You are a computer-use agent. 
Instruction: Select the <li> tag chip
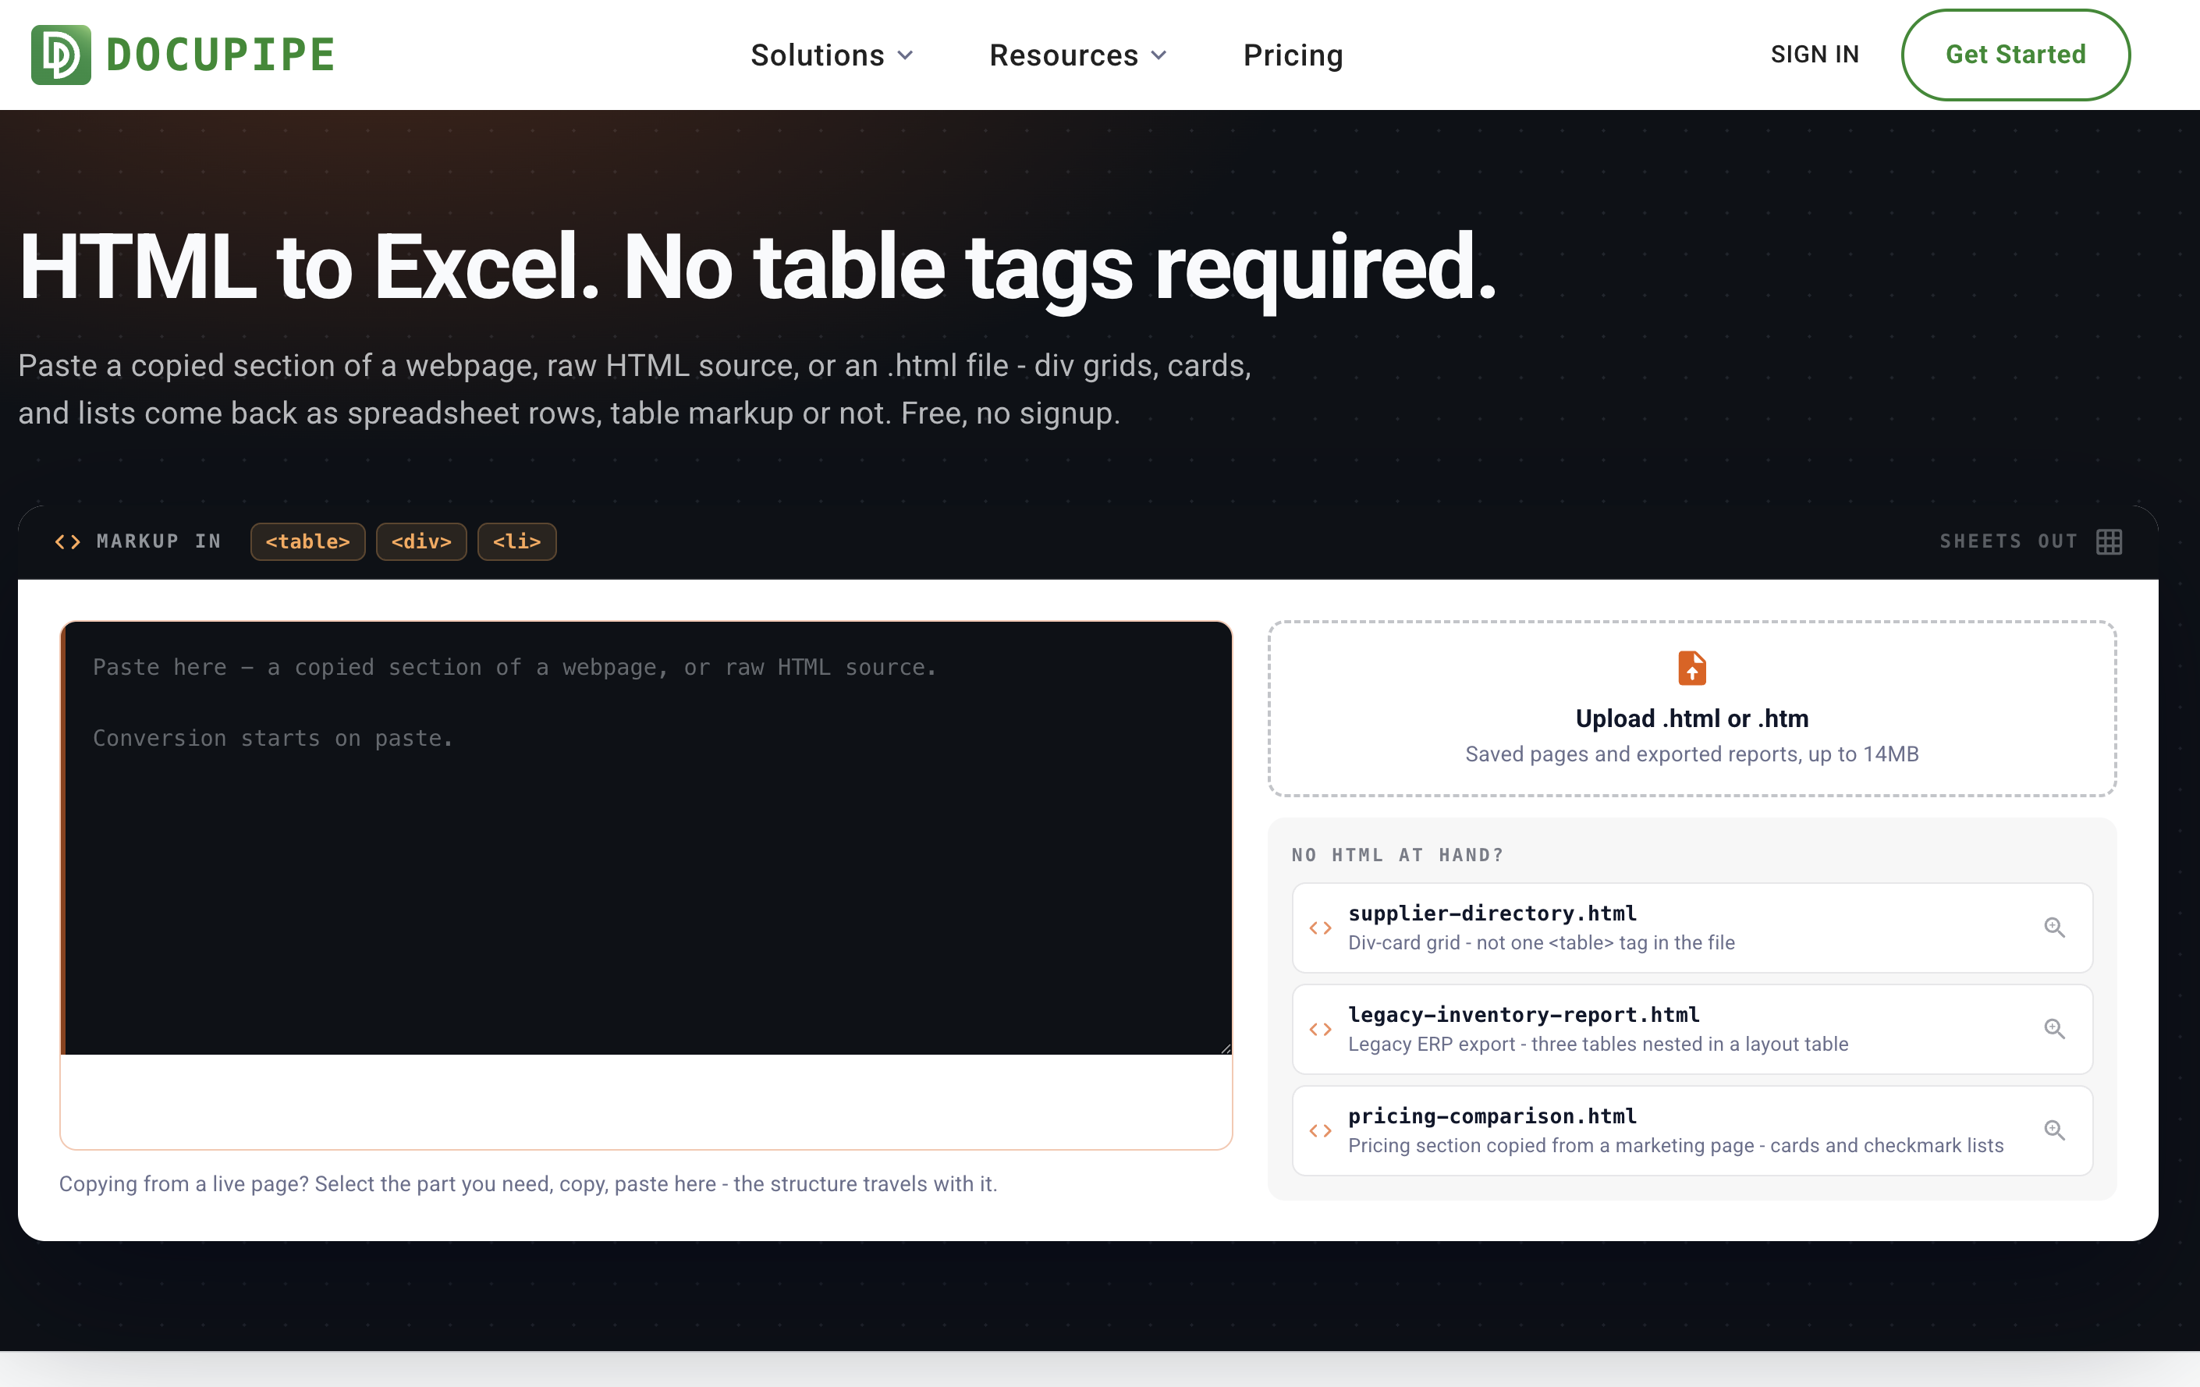tap(517, 542)
